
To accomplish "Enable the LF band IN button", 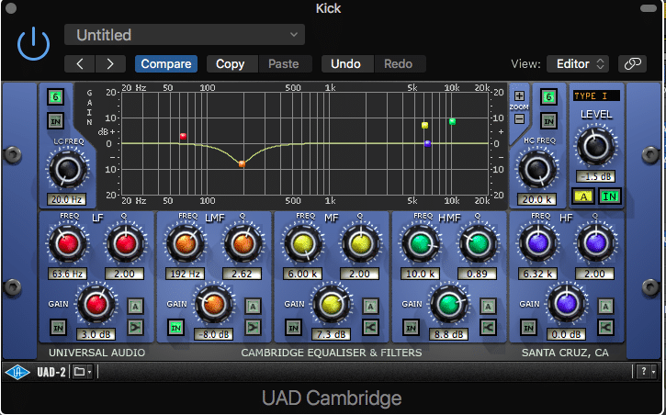I will pyautogui.click(x=58, y=328).
